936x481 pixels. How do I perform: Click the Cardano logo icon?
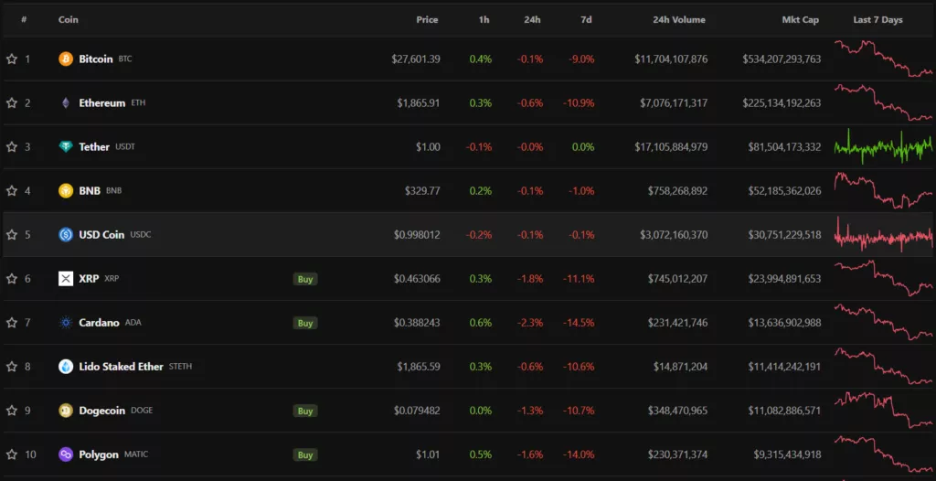[x=66, y=322]
